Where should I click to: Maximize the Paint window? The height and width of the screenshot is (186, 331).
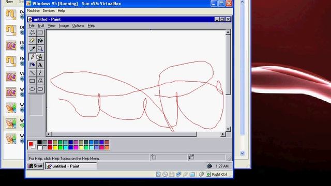tap(222, 20)
